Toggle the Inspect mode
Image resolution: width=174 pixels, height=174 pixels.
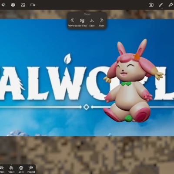[x=31, y=169]
